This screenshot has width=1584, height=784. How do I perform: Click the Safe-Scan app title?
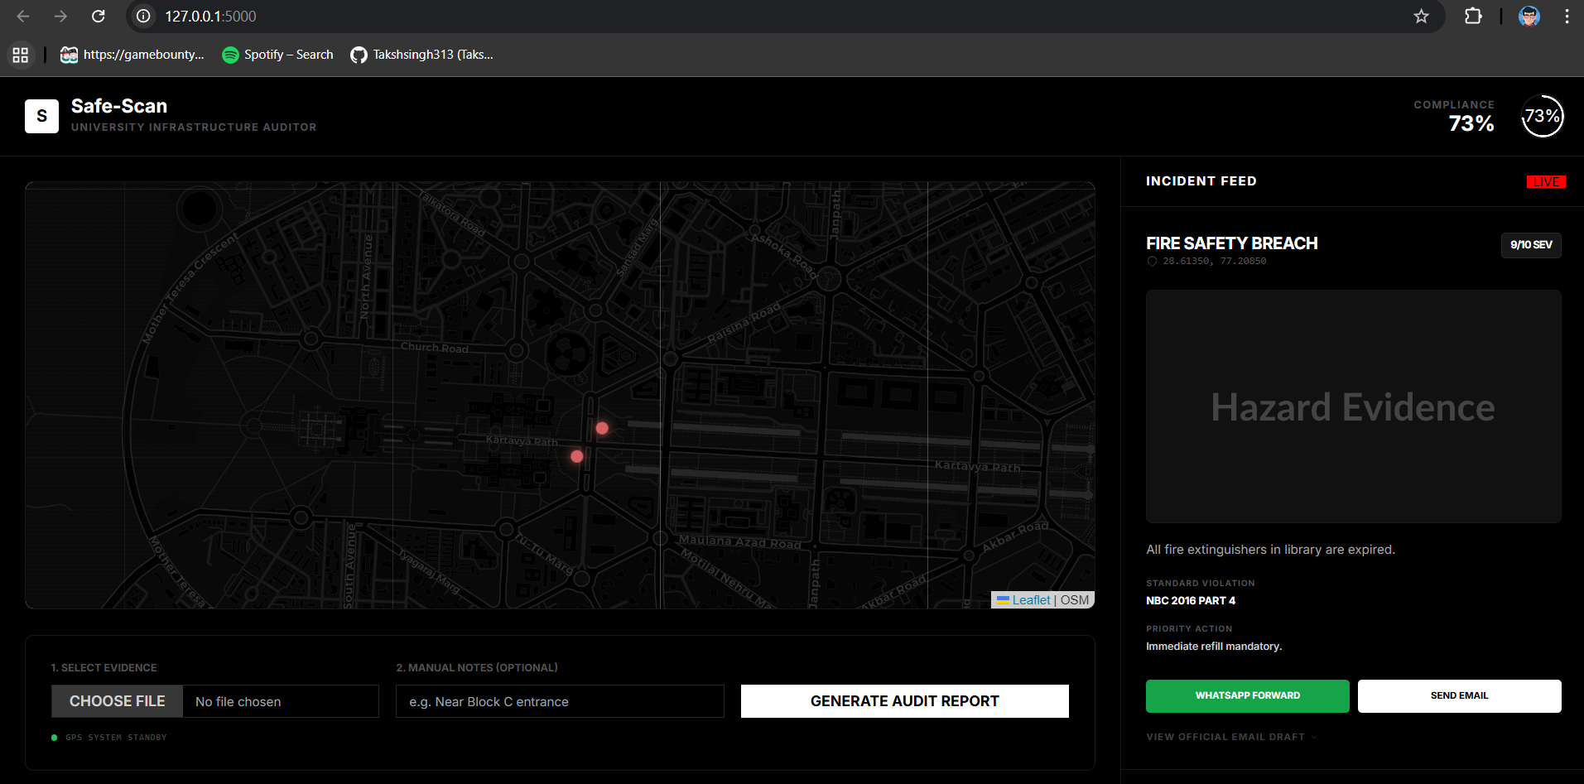pyautogui.click(x=119, y=106)
